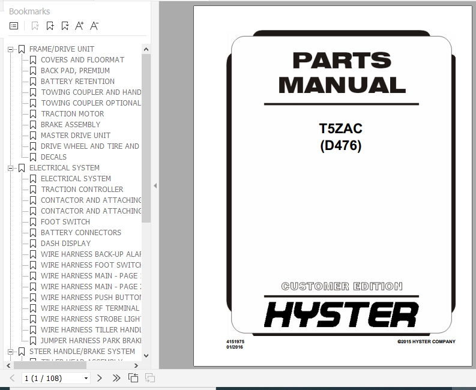Go to the previous page arrow

click(x=12, y=378)
